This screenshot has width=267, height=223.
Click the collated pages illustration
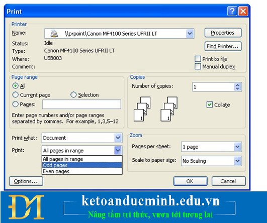(155, 109)
